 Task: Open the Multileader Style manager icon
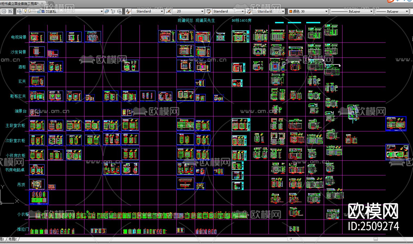pos(249,11)
